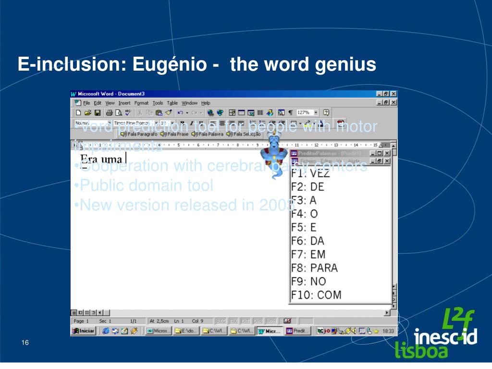The width and height of the screenshot is (492, 369).
Task: Activate the Format Painter brush
Action: [169, 112]
